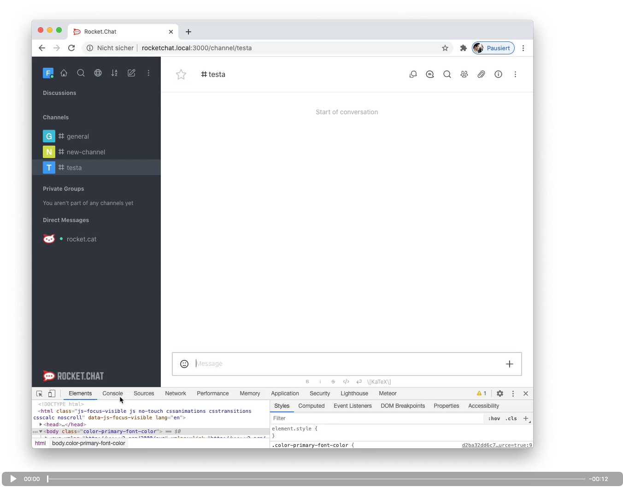This screenshot has height=487, width=623.
Task: Open sort options with arrows icon in sidebar
Action: point(114,73)
